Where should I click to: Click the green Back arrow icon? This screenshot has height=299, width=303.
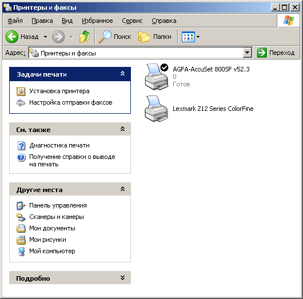coord(12,37)
